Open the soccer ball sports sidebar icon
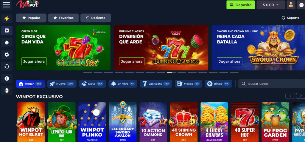305x142 pixels. pos(7,55)
